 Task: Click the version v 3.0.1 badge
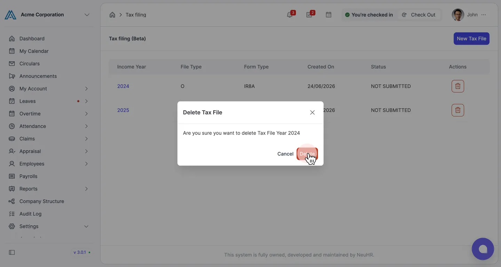point(82,252)
